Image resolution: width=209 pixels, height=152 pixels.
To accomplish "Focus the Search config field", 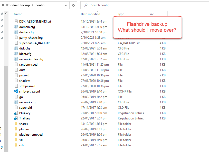I will (x=145, y=5).
